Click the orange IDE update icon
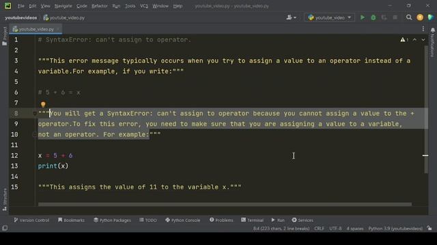Image resolution: width=437 pixels, height=245 pixels. pos(420,18)
